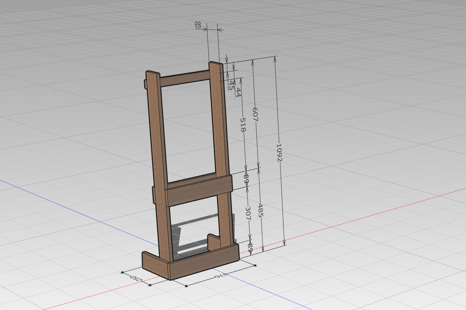Click the 1092 overall height dimension

tap(279, 153)
